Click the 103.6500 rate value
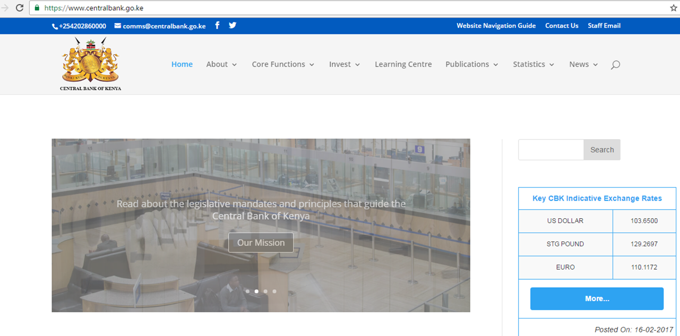 pyautogui.click(x=644, y=221)
